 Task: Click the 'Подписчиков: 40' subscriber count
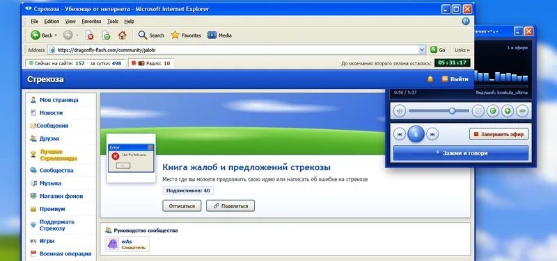click(x=188, y=190)
